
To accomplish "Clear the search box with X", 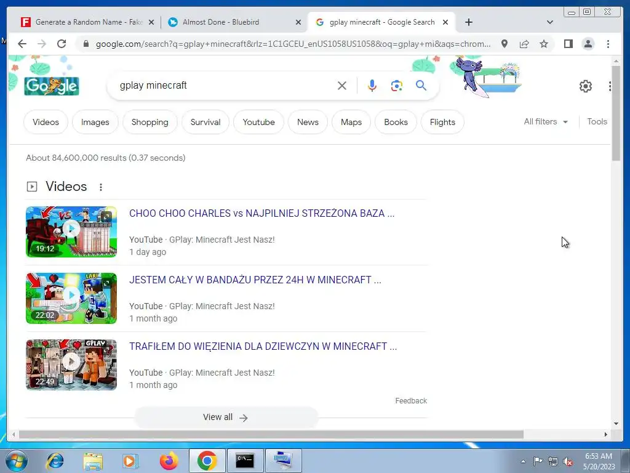I will (x=342, y=86).
